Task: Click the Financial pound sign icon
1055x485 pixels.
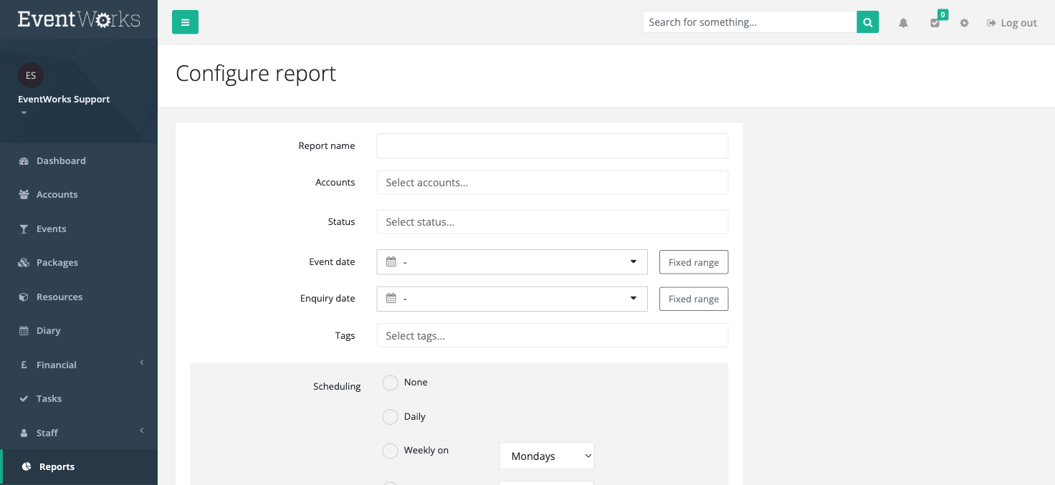Action: pyautogui.click(x=24, y=365)
